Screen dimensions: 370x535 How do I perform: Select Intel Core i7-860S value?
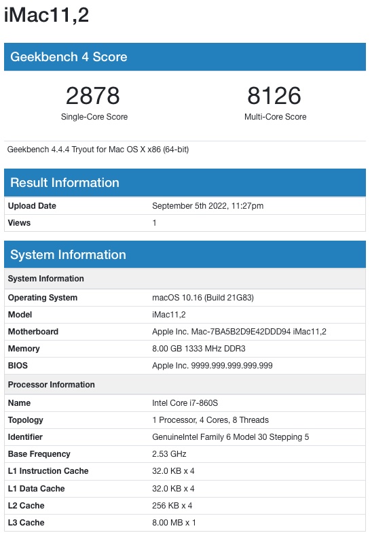185,403
